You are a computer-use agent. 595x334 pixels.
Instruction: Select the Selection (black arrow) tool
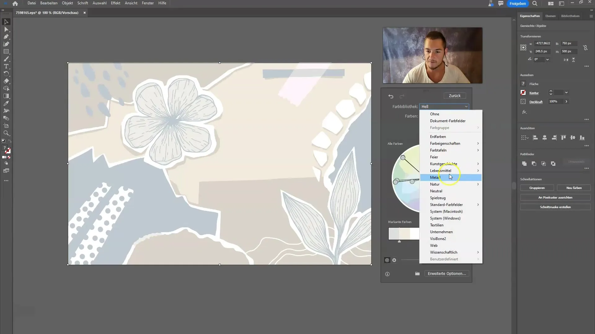click(x=6, y=22)
